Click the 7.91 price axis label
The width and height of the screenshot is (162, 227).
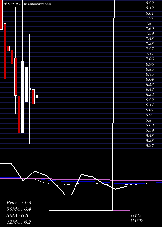coord(150,18)
